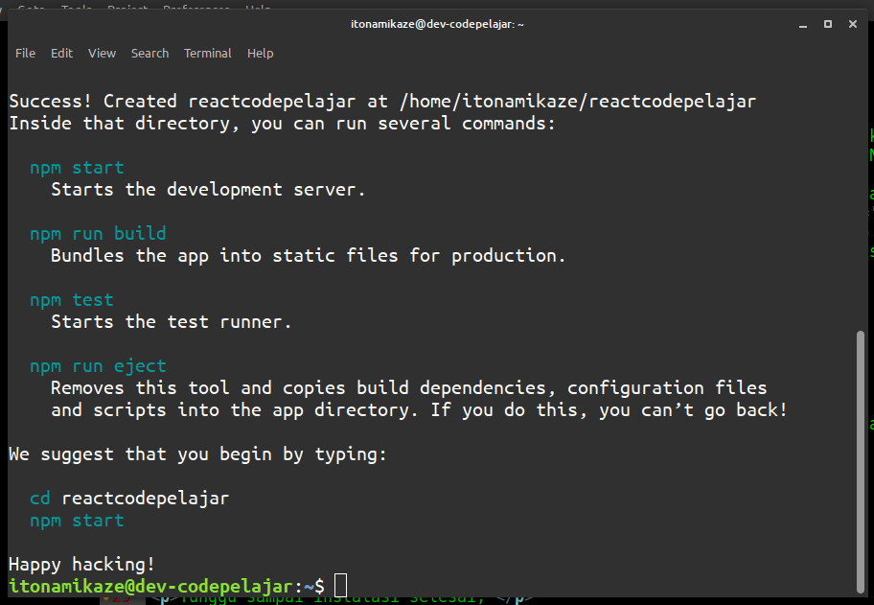Click 'and scripts into the app directory' line
874x605 pixels.
click(x=419, y=409)
